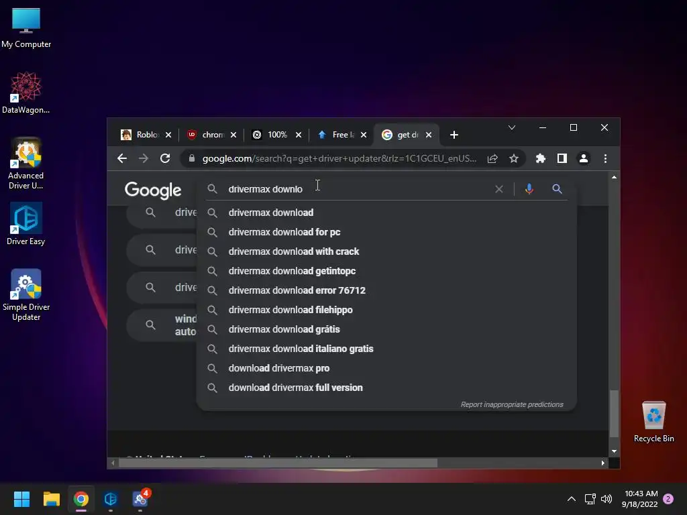Open the DataWagon desktop shortcut
The height and width of the screenshot is (515, 687).
pos(26,93)
